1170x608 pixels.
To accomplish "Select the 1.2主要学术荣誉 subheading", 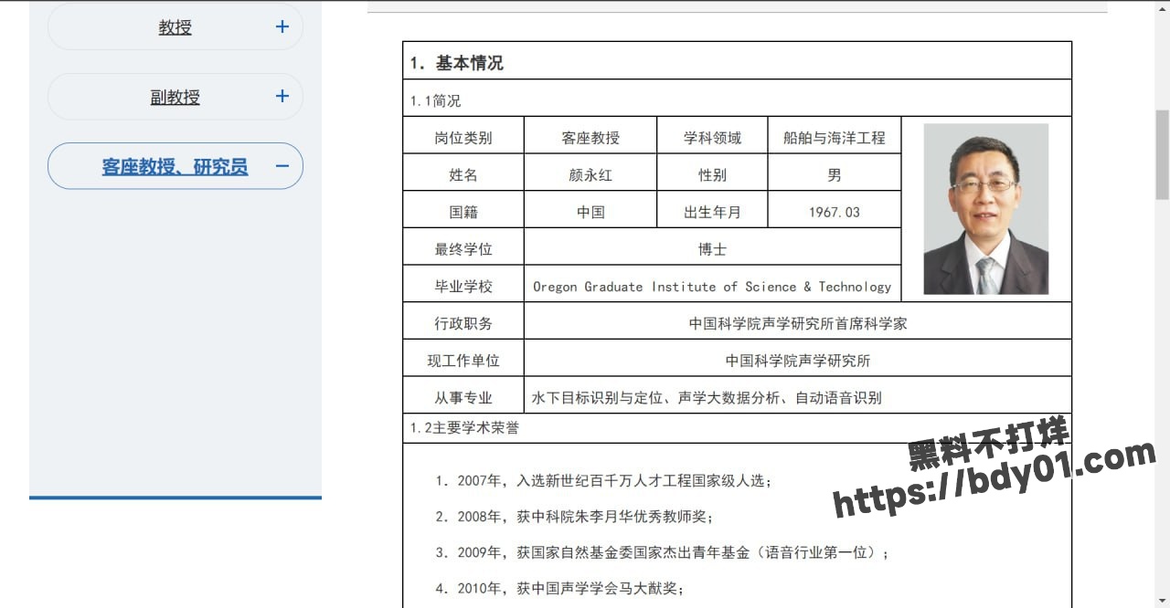I will 463,427.
